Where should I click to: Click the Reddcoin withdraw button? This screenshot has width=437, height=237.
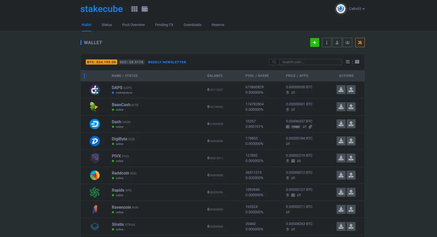click(x=351, y=175)
